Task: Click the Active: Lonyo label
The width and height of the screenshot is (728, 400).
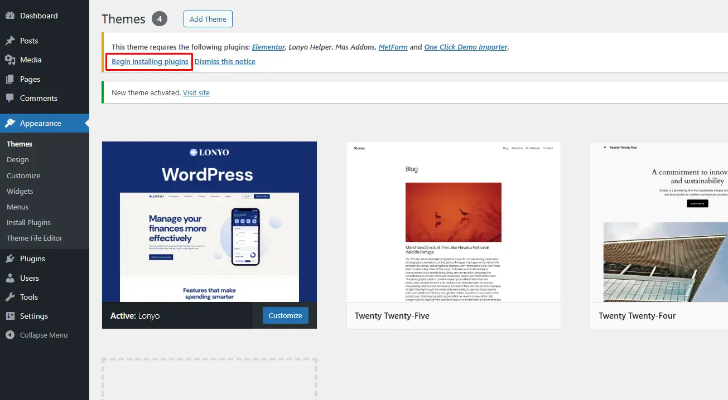Action: click(x=135, y=315)
